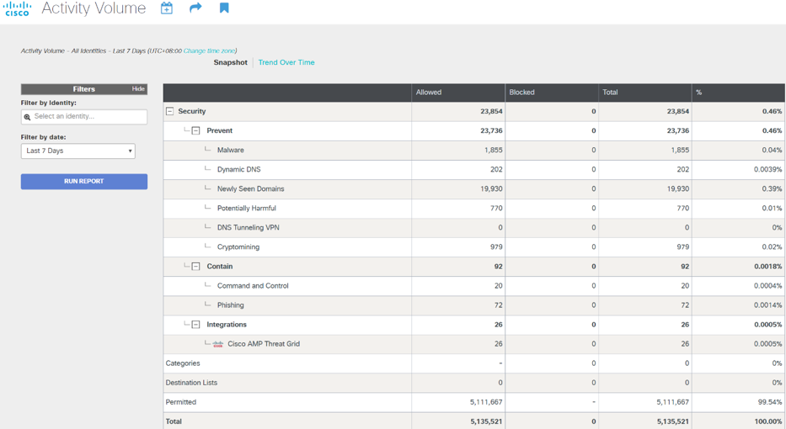Select the Newly Seen Domains row
This screenshot has width=786, height=429.
[x=250, y=189]
